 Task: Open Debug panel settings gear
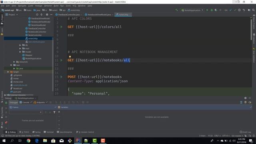[x=245, y=98]
